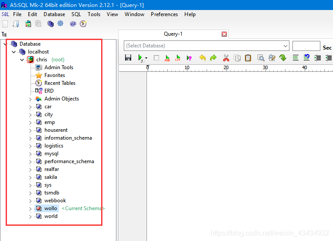The image size is (333, 241).
Task: Click the increase indent icon
Action: [318, 58]
